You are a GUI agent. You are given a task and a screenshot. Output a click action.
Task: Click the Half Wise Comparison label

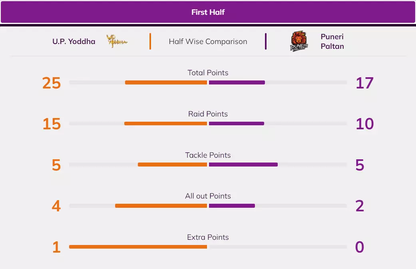click(x=208, y=41)
